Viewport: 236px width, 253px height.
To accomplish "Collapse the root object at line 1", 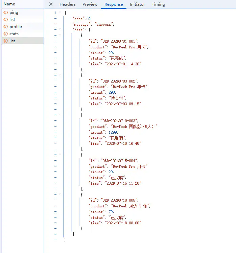I will 60,13.
